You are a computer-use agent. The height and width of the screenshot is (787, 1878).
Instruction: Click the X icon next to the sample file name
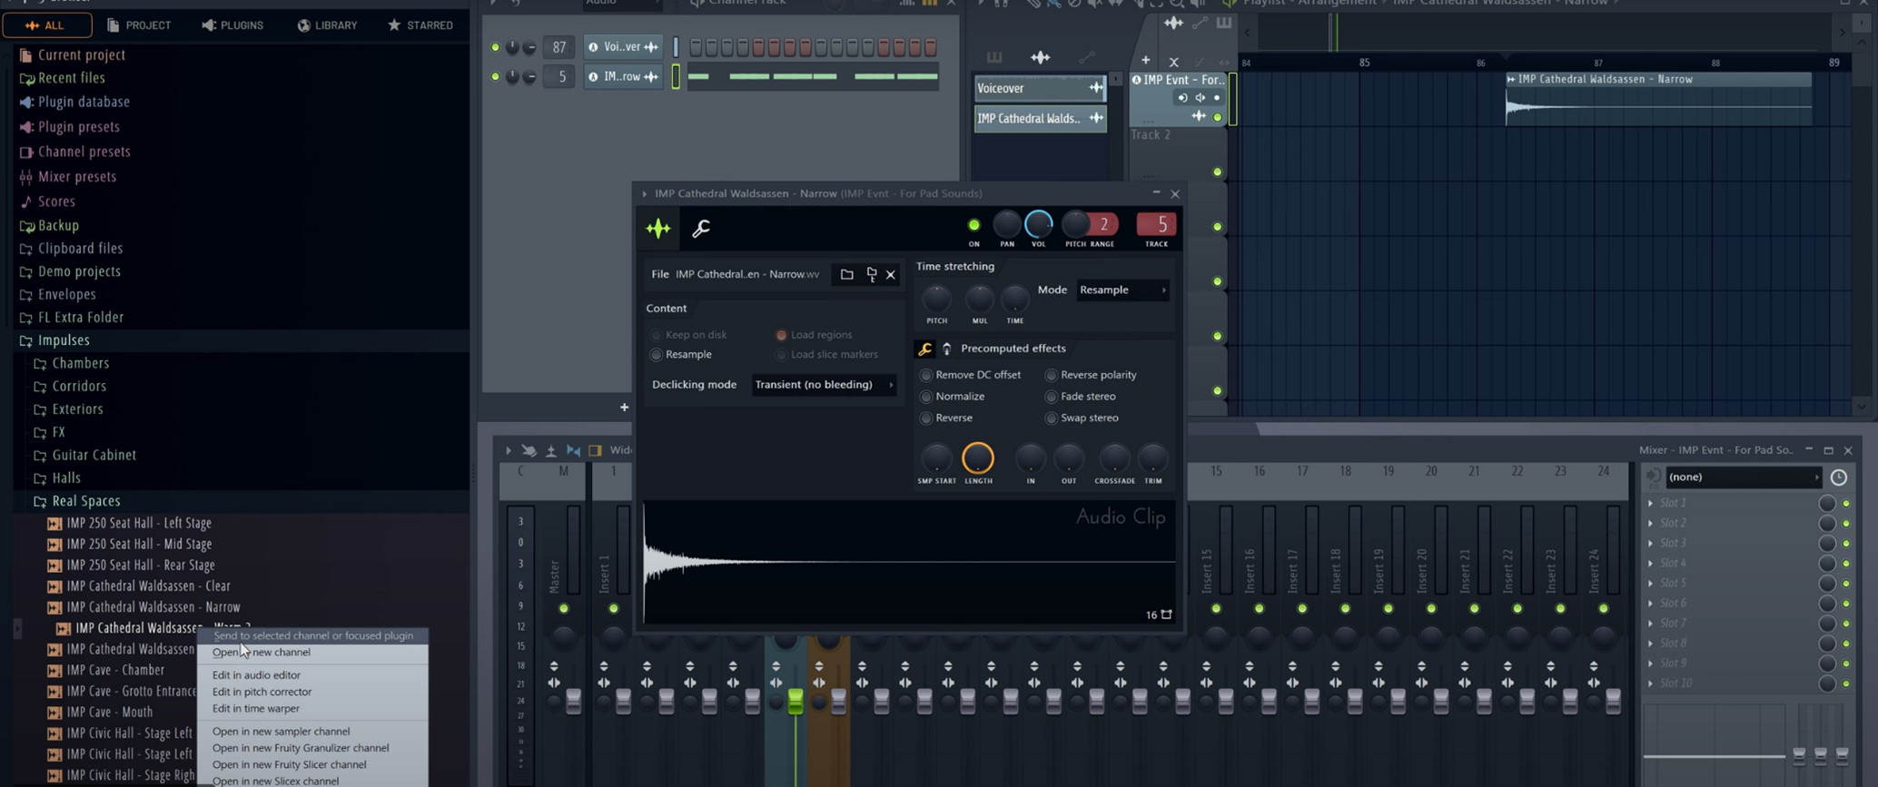(x=891, y=274)
